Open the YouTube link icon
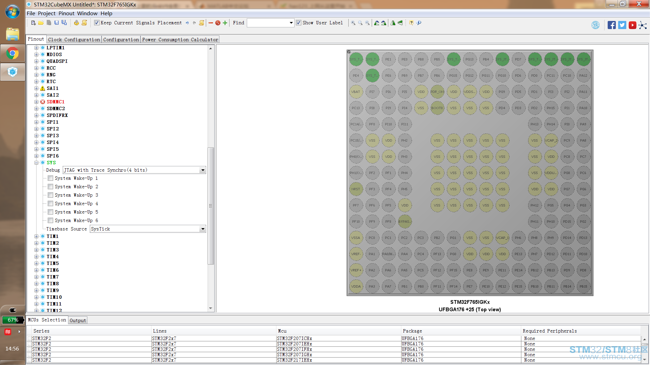This screenshot has height=365, width=650. click(632, 25)
